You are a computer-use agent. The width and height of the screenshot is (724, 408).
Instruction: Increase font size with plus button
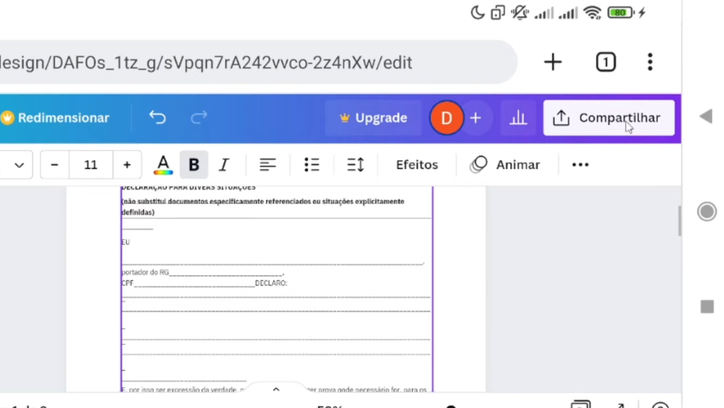pyautogui.click(x=127, y=165)
